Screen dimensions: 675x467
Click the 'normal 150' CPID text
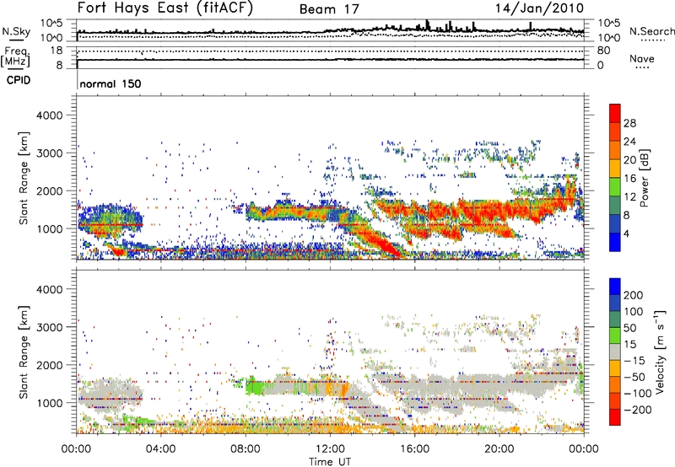coord(111,83)
